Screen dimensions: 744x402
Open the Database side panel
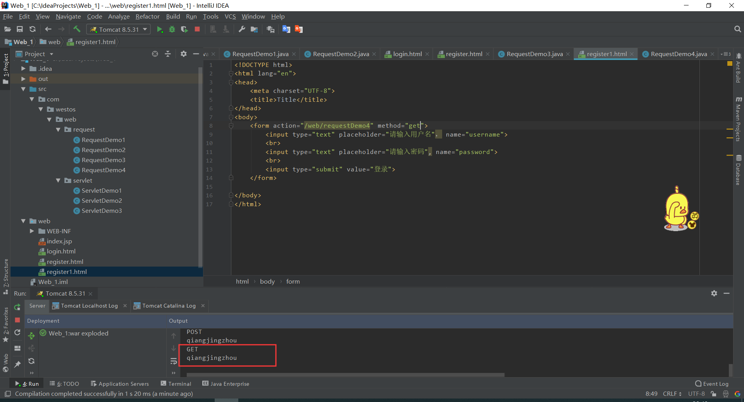click(x=739, y=170)
